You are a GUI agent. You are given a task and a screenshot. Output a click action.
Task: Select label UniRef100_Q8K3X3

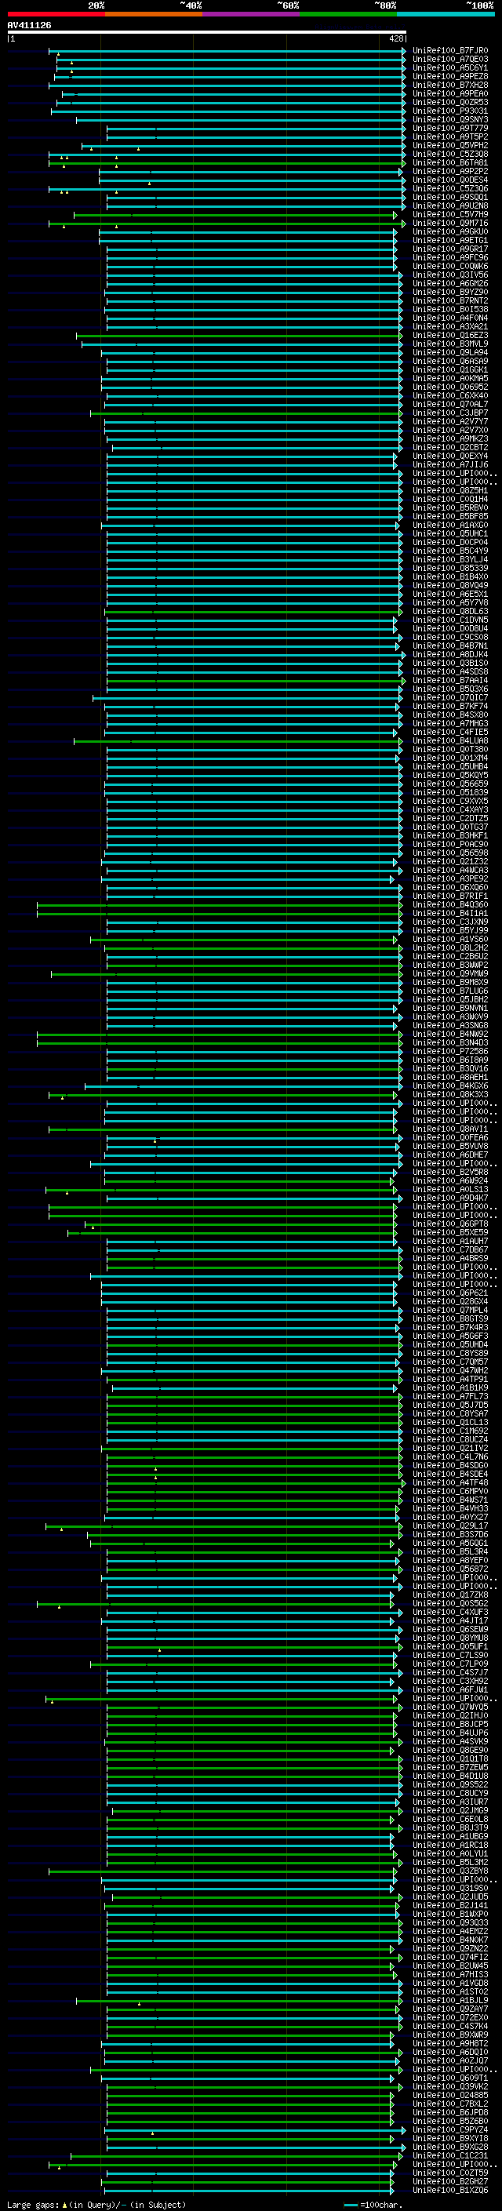[x=449, y=1094]
